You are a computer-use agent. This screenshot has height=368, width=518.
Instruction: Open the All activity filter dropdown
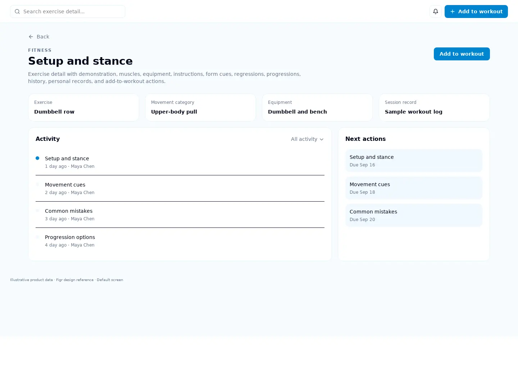307,139
